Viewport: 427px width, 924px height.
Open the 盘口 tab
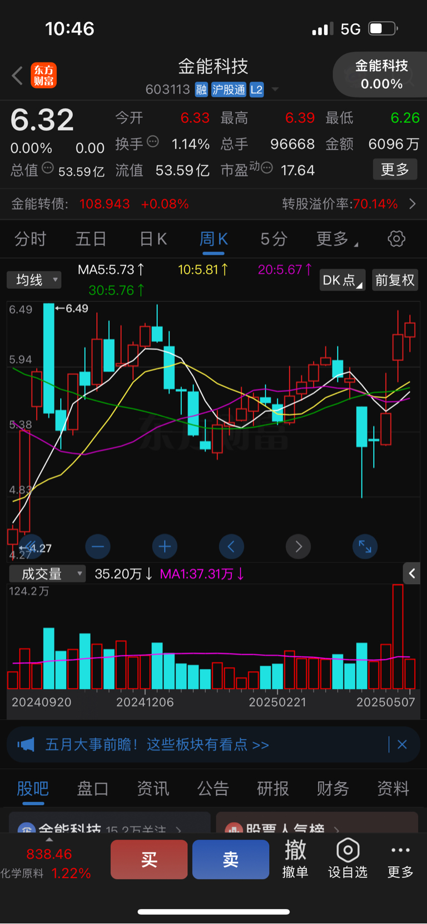coord(93,788)
